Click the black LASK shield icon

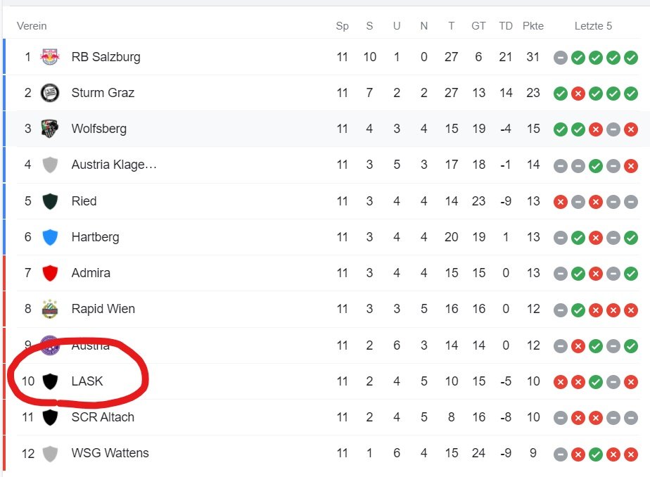point(50,381)
